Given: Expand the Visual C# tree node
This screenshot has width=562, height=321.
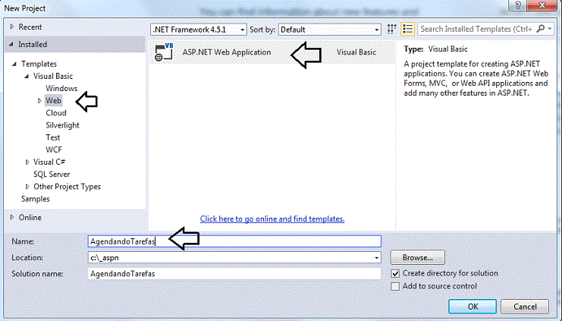Looking at the screenshot, I should coord(27,162).
